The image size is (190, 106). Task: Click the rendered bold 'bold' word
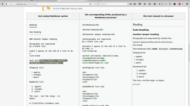155,49
